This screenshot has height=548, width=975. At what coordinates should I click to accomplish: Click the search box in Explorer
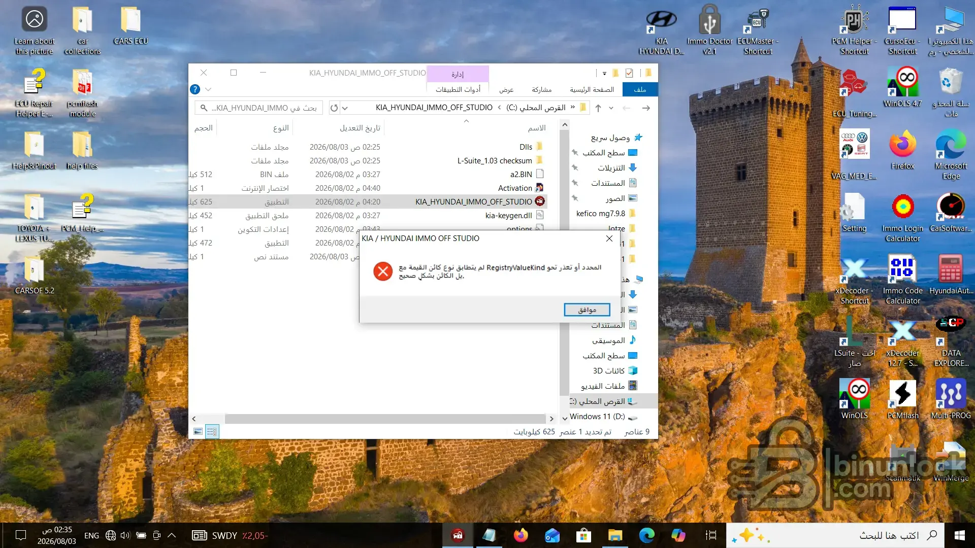259,108
